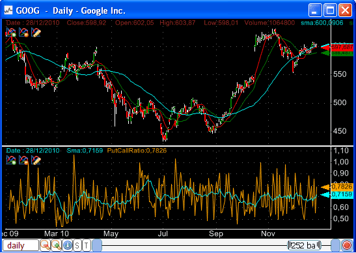Click the 252 bars slider handle
Viewport: 356px width, 253px height.
(x=304, y=245)
